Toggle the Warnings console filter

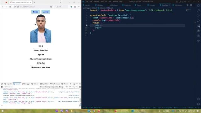(47, 87)
